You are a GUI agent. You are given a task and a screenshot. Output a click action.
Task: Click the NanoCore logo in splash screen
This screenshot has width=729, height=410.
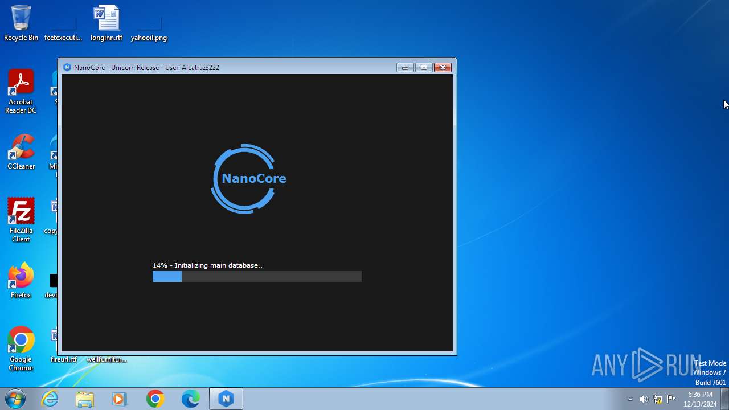[248, 179]
